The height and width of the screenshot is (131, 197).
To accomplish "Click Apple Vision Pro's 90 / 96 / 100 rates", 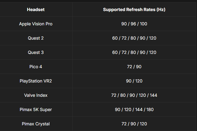I will point(134,24).
